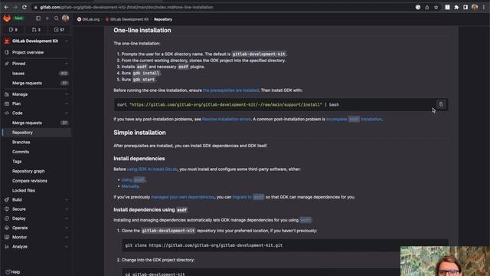Open the user avatar menu in sidebar
This screenshot has width=490, height=276.
click(x=65, y=18)
